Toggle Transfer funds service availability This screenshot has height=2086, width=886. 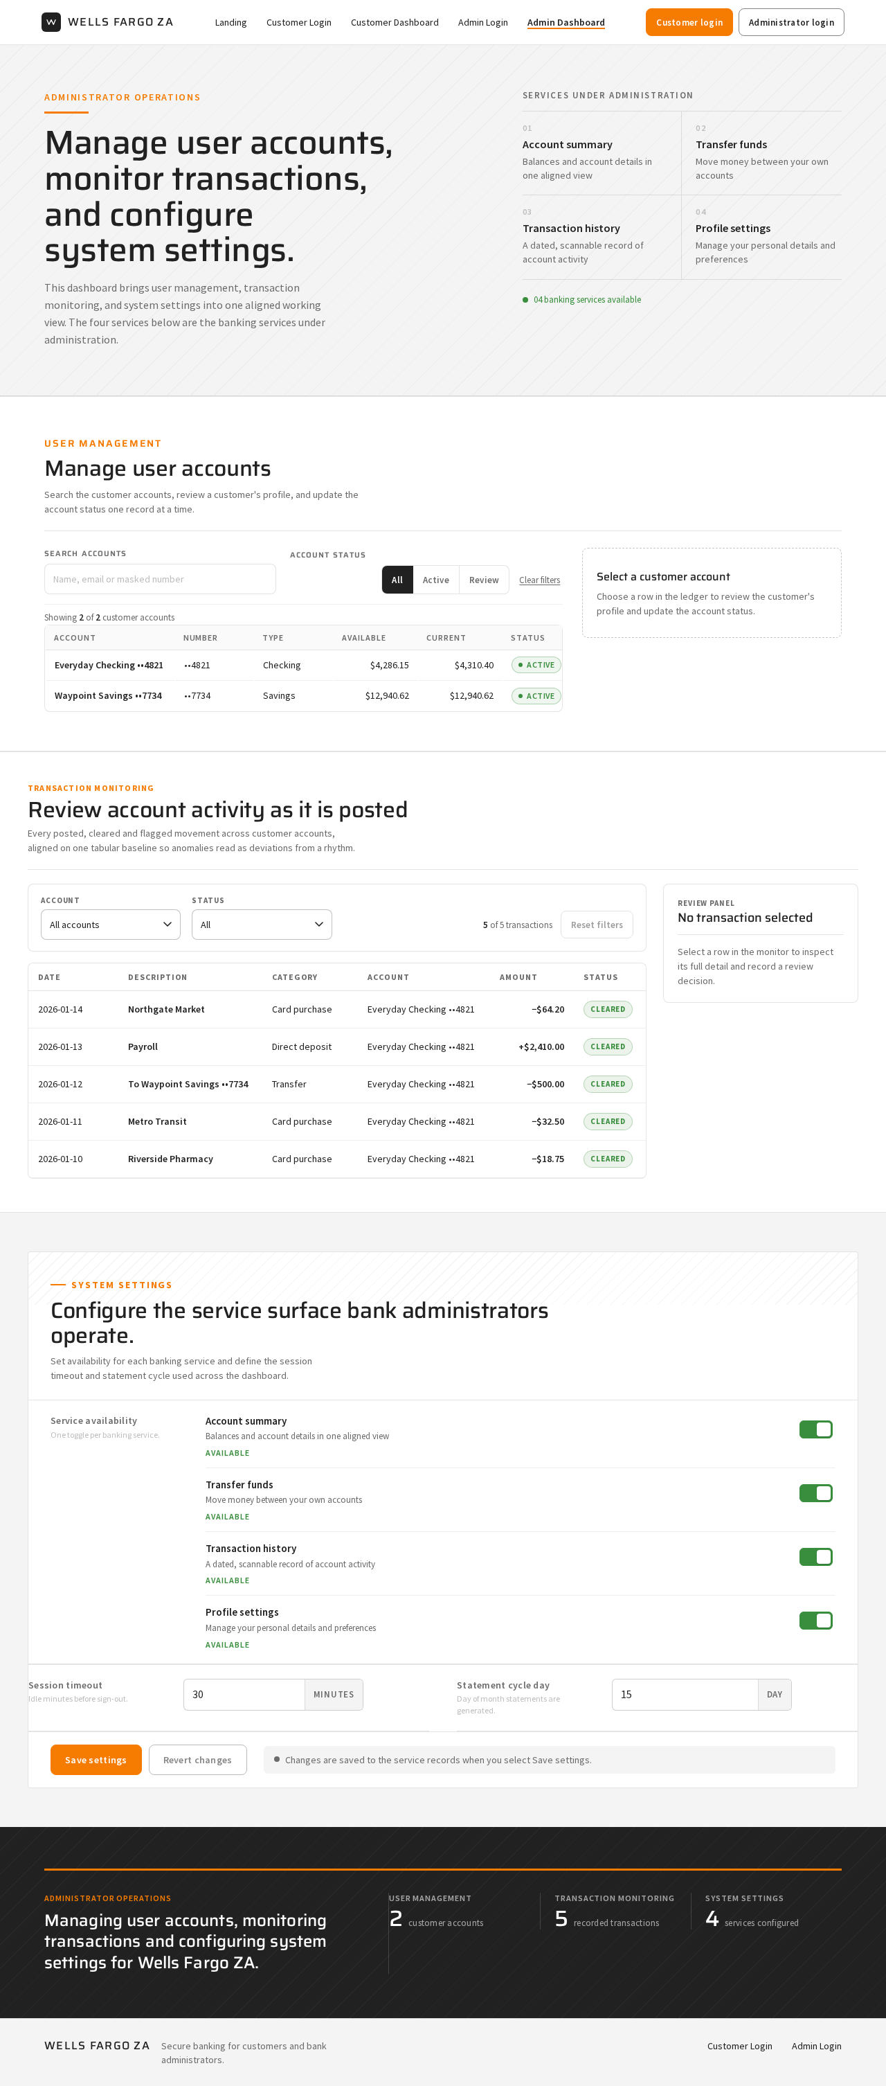(x=815, y=1492)
